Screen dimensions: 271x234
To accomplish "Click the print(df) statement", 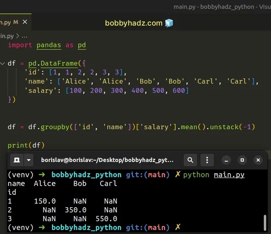I will pyautogui.click(x=26, y=145).
